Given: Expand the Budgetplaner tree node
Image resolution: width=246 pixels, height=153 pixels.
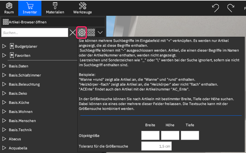Looking at the screenshot, I should pos(4,46).
